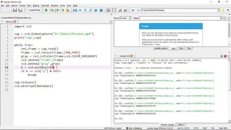
Task: Open the PYTHONPATH manager icon
Action: pos(125,10)
